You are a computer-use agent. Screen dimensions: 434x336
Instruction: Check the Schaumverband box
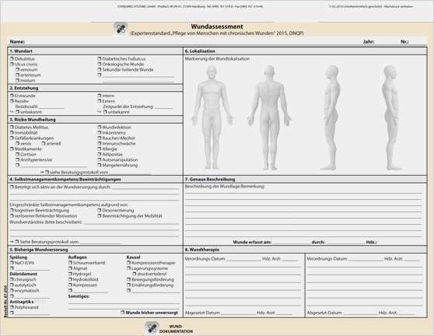pyautogui.click(x=70, y=263)
